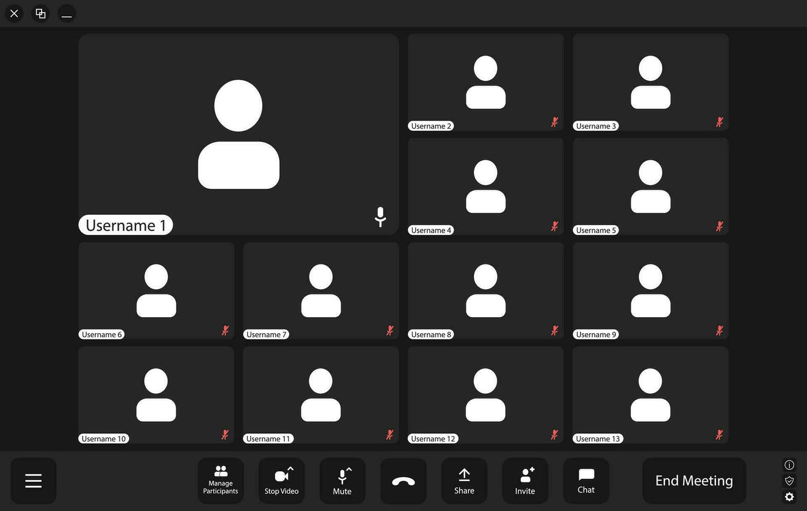Open the Manage Participants panel
Image resolution: width=807 pixels, height=511 pixels.
point(220,480)
